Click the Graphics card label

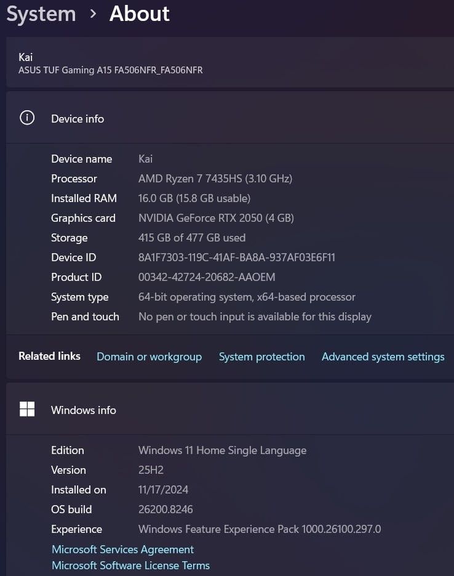click(x=83, y=218)
